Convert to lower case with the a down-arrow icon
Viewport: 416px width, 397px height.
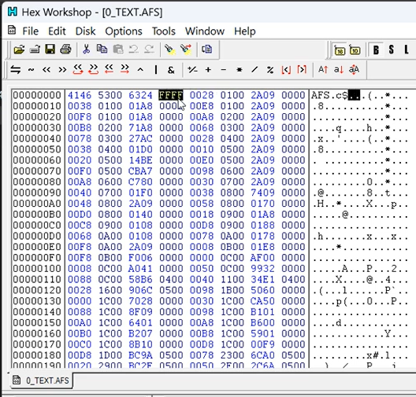[x=339, y=70]
